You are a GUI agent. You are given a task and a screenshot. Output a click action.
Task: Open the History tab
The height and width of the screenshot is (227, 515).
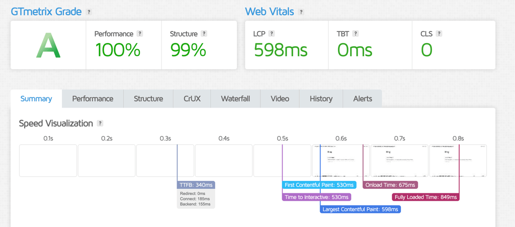point(321,99)
